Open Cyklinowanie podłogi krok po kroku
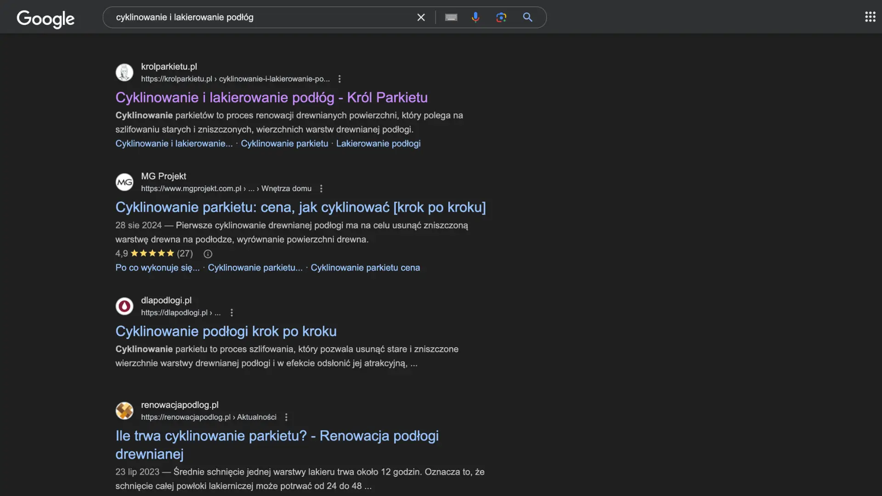 coord(226,331)
